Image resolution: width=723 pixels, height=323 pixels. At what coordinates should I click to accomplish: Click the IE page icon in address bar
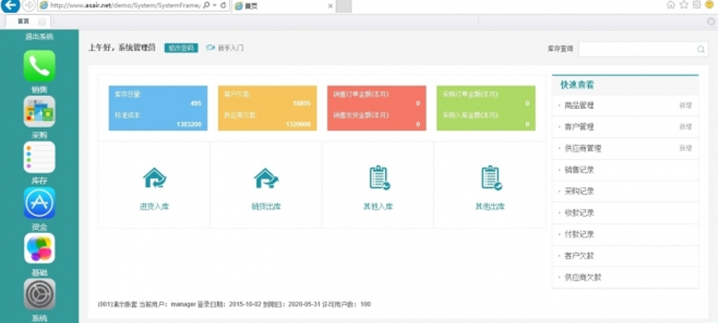pyautogui.click(x=44, y=5)
